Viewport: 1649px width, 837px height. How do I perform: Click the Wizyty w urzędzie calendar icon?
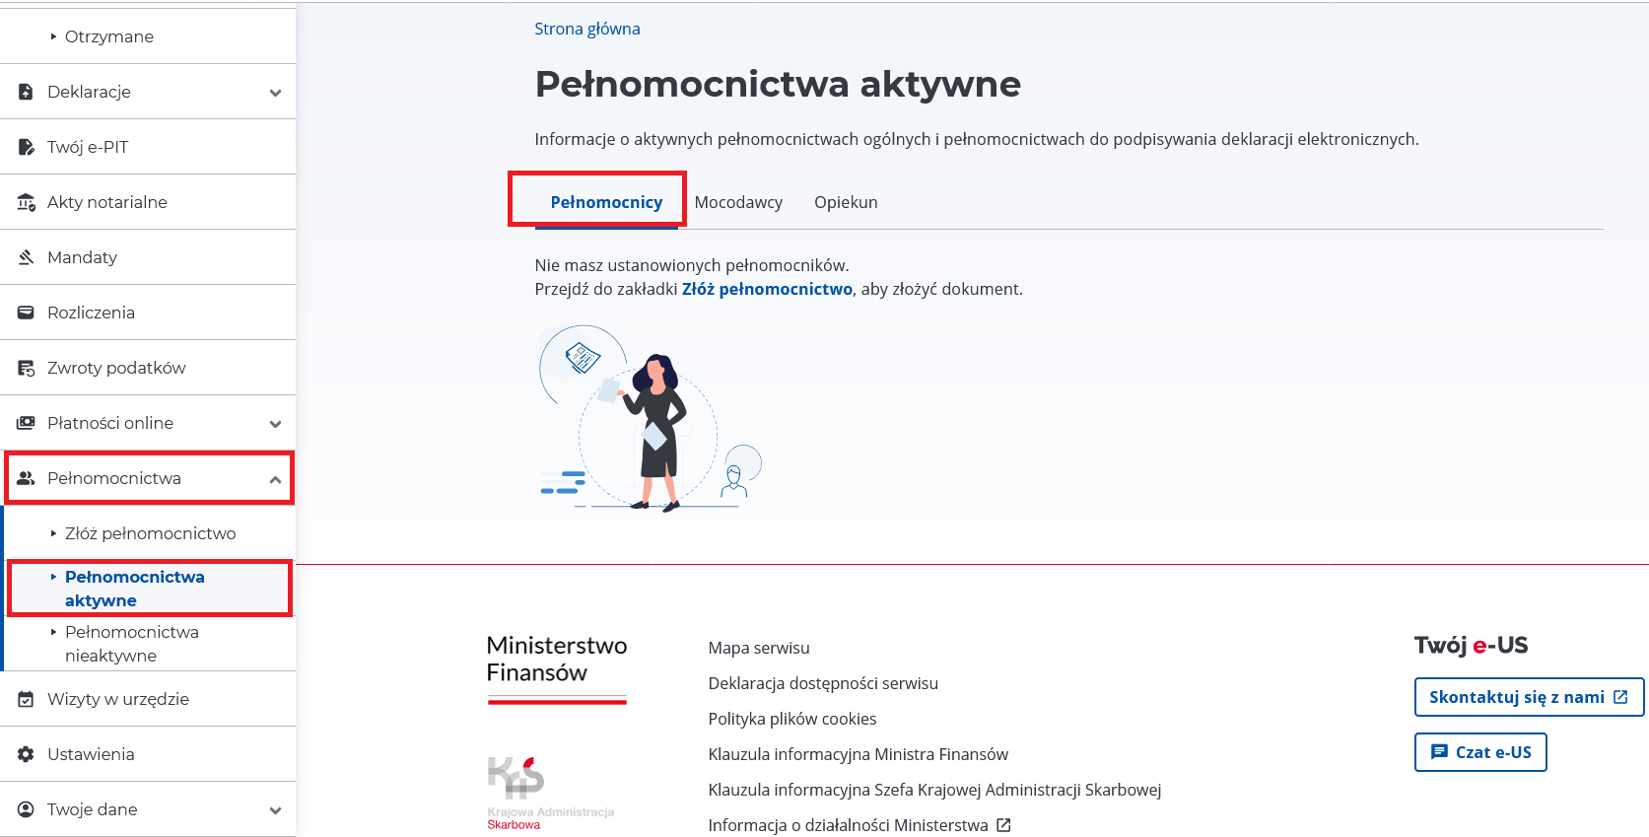pyautogui.click(x=27, y=699)
